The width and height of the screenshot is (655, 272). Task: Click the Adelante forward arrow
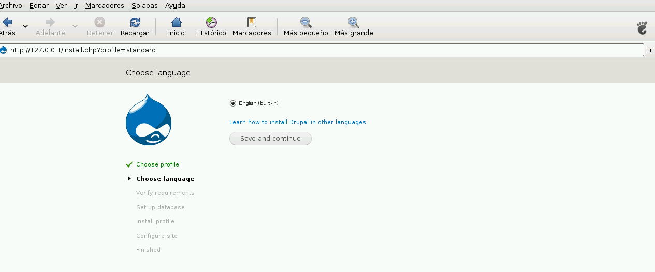tap(50, 26)
